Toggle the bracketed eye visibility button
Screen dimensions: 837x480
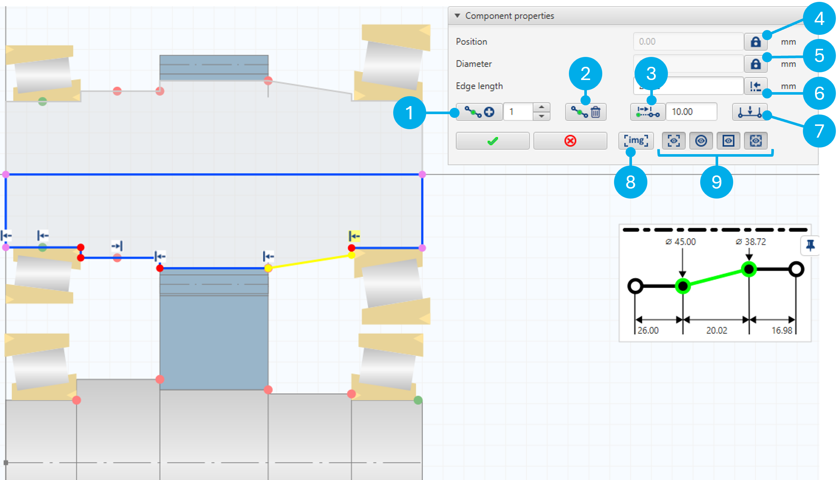pos(673,141)
